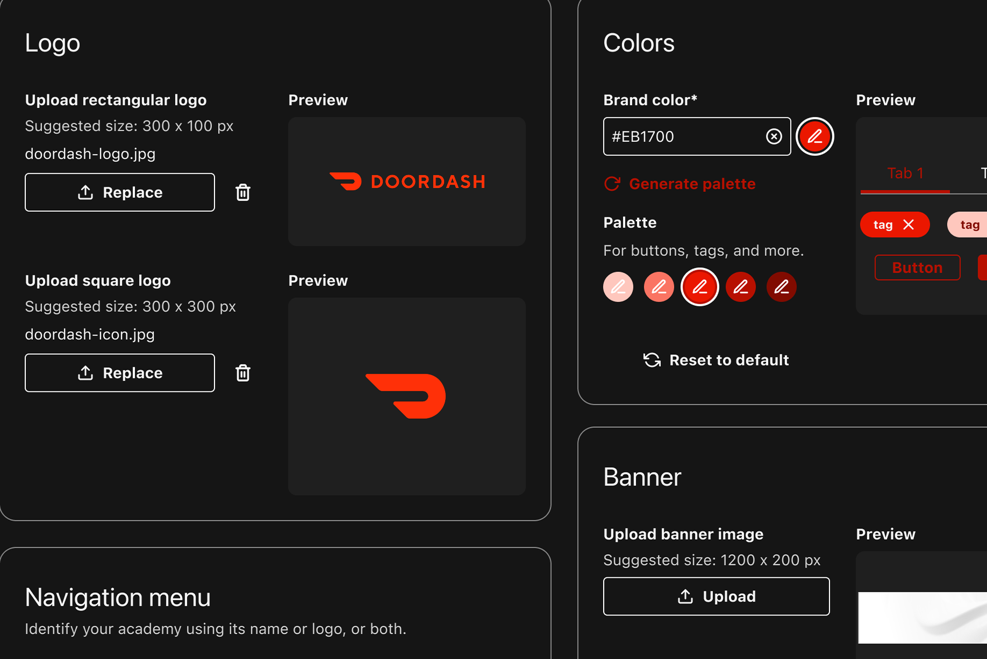Viewport: 987px width, 659px height.
Task: Focus the brand color hex input
Action: pyautogui.click(x=697, y=137)
